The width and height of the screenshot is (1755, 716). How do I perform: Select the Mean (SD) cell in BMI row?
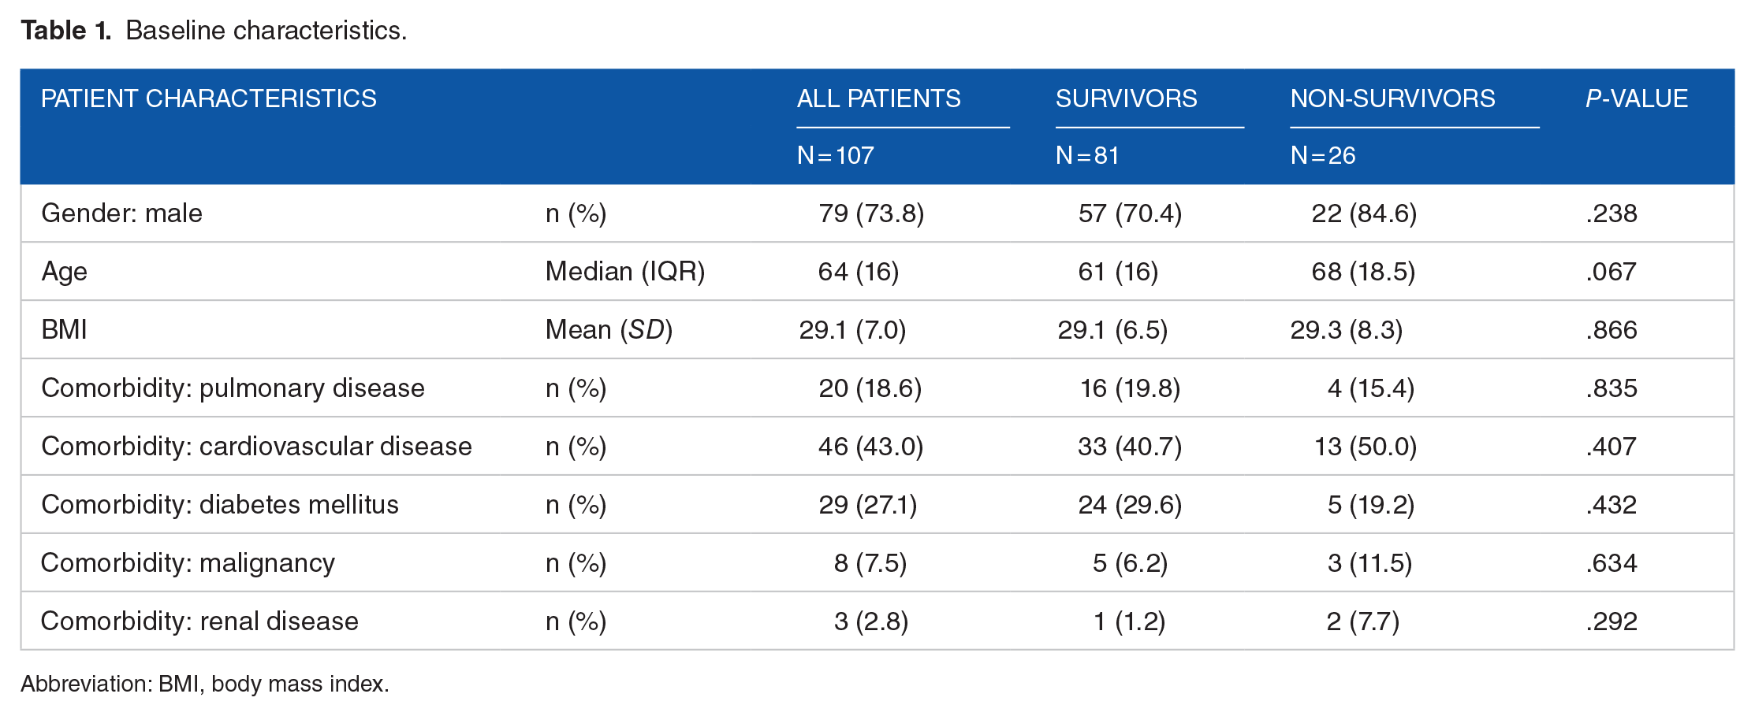click(609, 330)
